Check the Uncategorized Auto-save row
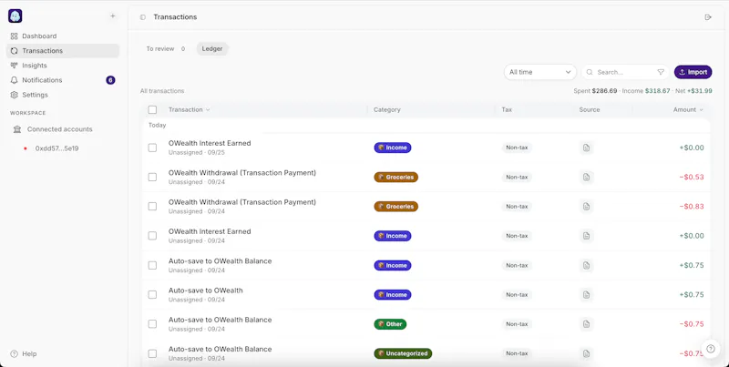Viewport: 729px width, 367px height. [x=152, y=353]
